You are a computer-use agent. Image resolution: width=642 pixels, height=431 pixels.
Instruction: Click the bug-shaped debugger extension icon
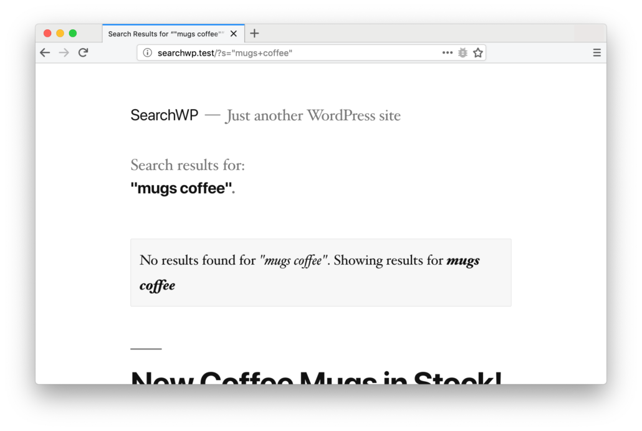click(462, 52)
